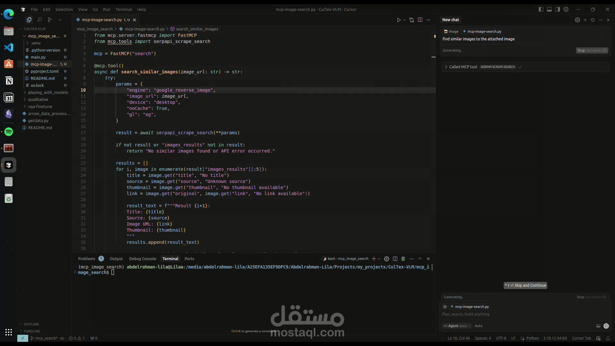The width and height of the screenshot is (615, 346).
Task: Click Skip and Continue button
Action: point(526,285)
